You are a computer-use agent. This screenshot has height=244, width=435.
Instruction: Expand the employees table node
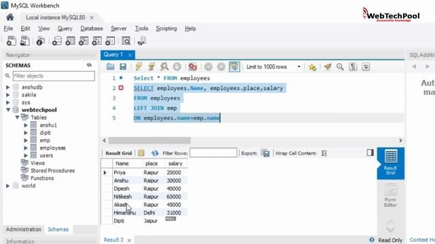coord(26,148)
